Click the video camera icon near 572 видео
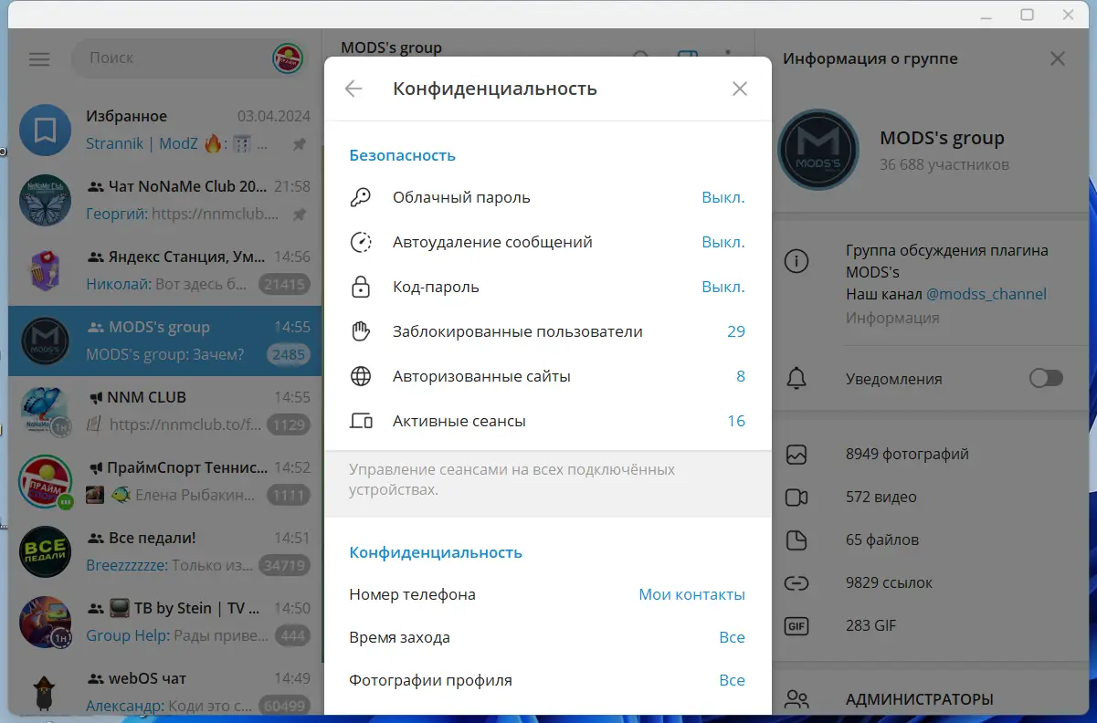 pos(796,497)
